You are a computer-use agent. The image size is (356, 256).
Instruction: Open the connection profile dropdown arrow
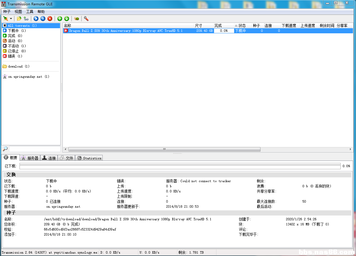[x=11, y=18]
